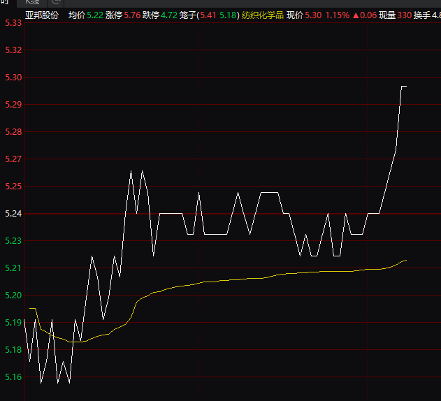This screenshot has width=441, height=401.
Task: Click the 5.29 price axis label
Action: [x=13, y=105]
